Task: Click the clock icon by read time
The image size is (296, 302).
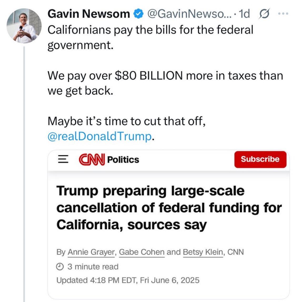Action: [60, 267]
